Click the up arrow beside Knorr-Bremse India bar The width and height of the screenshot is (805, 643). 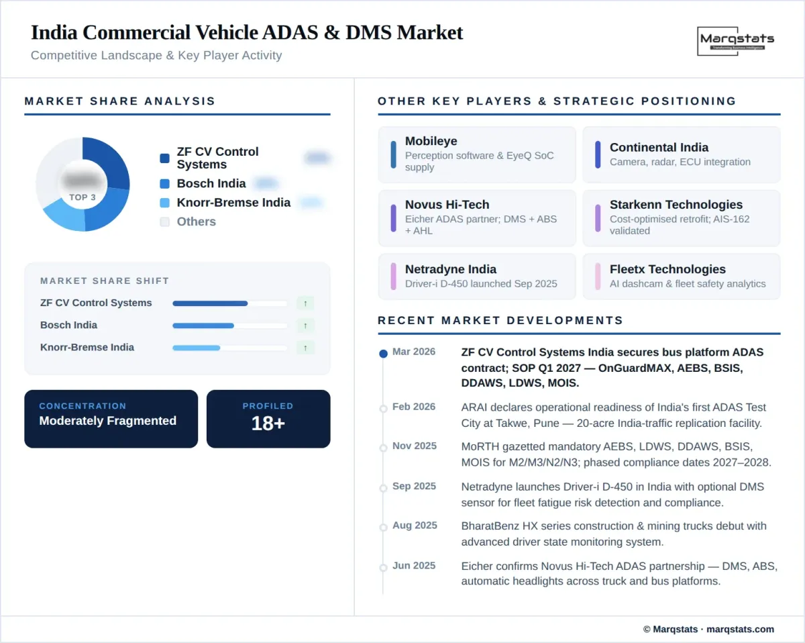coord(305,348)
